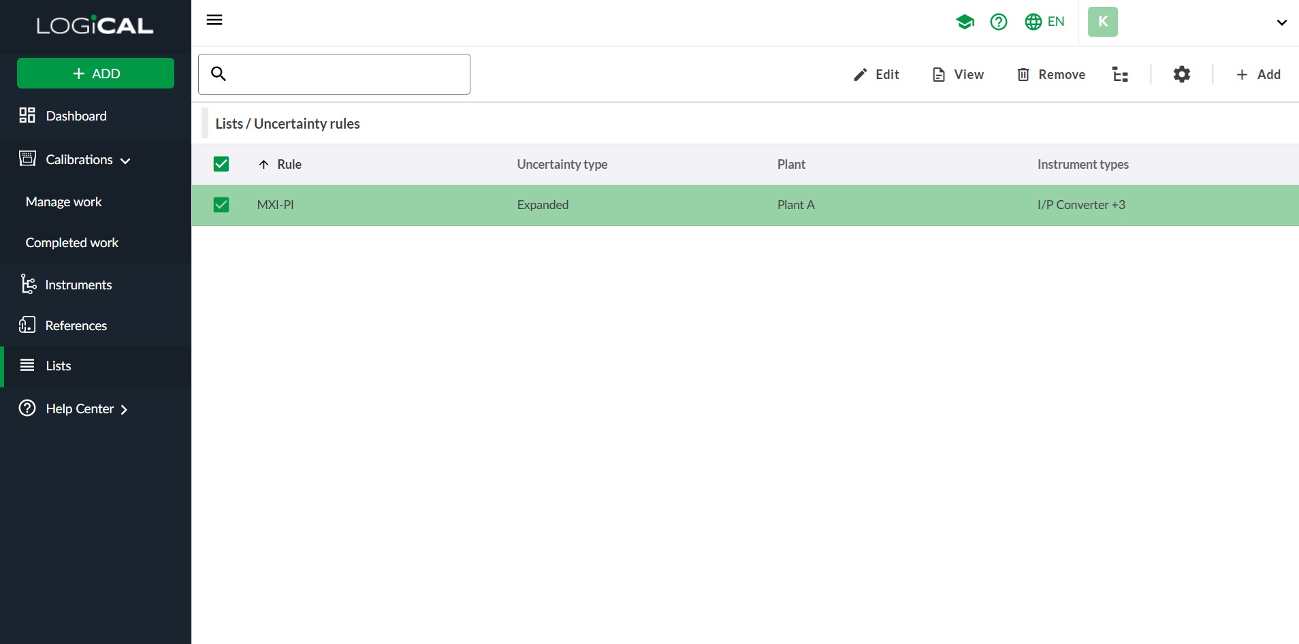Open the user account dropdown chevron

pyautogui.click(x=1282, y=22)
